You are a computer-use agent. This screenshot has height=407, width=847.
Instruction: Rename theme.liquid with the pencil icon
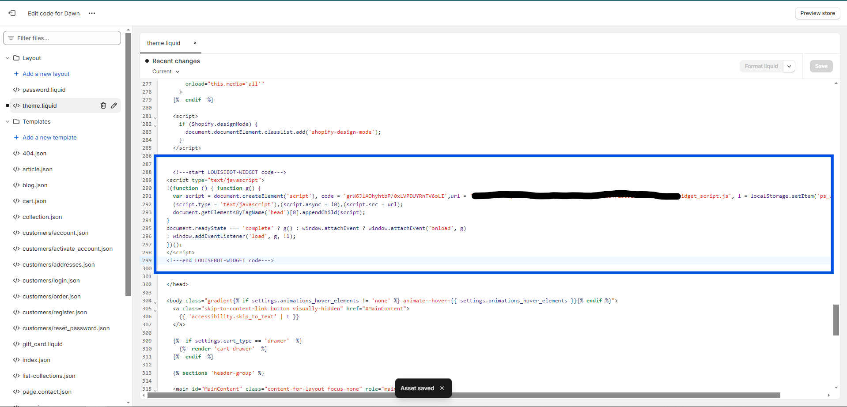(x=114, y=106)
